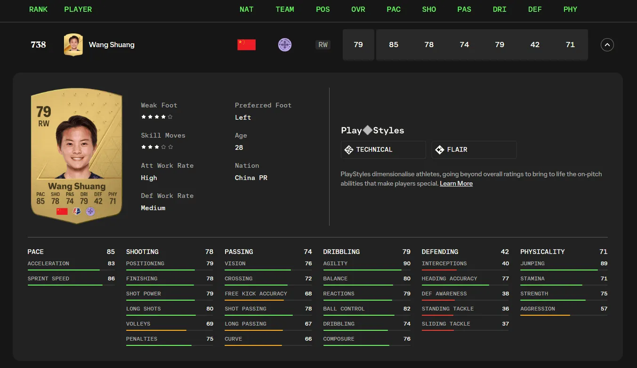
Task: Select the FLAIR PlayStyle chip
Action: (x=474, y=150)
